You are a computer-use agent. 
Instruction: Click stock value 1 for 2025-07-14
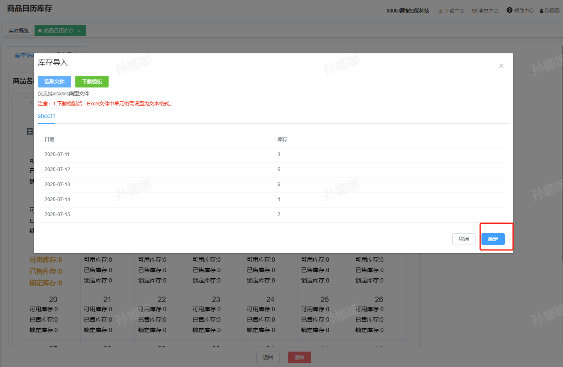tap(279, 200)
